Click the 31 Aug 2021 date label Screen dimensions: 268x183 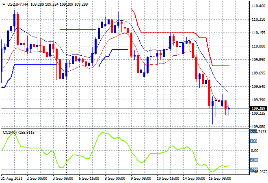(x=12, y=179)
